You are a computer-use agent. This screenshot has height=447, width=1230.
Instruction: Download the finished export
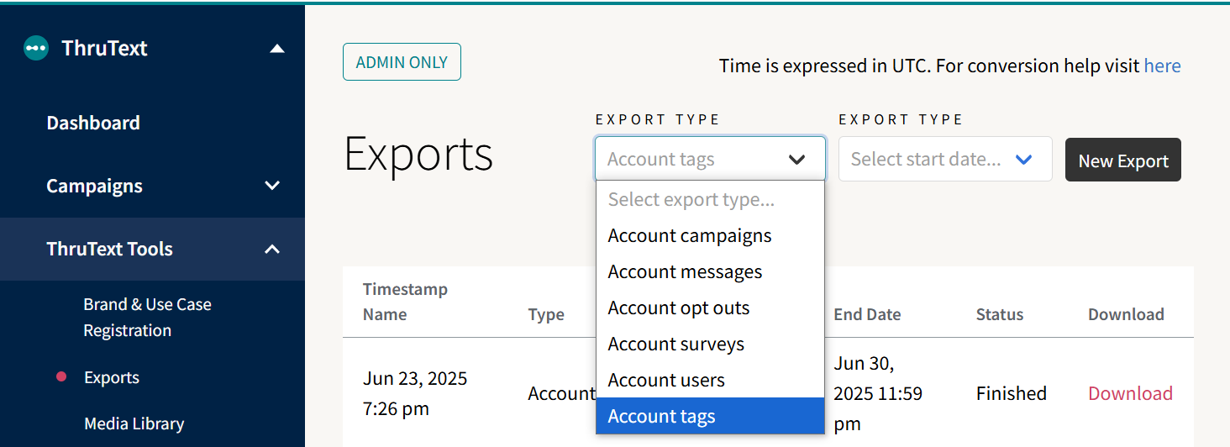[x=1130, y=393]
